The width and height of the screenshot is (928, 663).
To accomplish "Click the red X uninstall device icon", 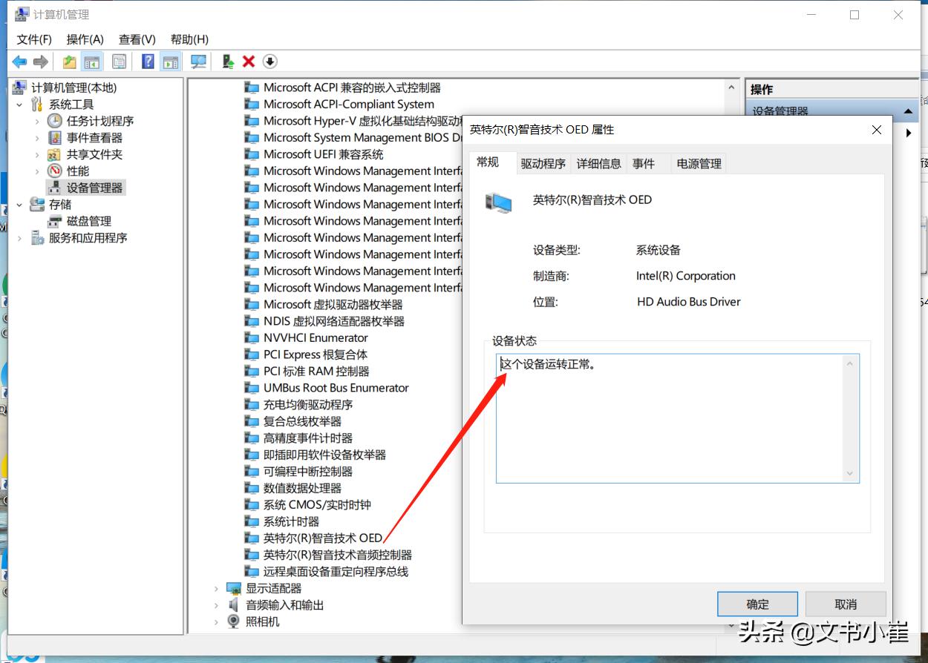I will point(248,62).
